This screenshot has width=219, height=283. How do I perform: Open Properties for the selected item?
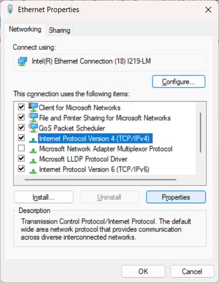point(176,197)
